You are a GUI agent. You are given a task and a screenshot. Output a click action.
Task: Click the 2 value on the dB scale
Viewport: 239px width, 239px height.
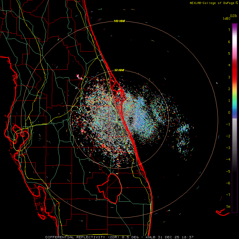pos(229,89)
